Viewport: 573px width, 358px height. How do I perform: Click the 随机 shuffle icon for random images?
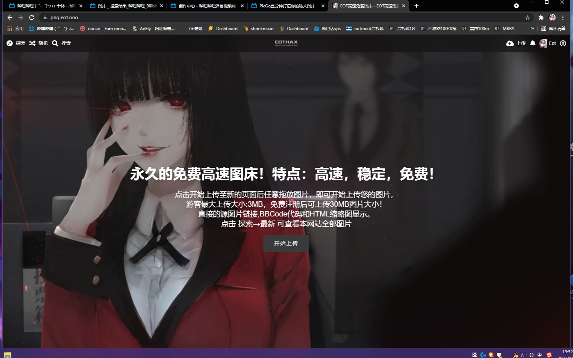click(x=32, y=43)
